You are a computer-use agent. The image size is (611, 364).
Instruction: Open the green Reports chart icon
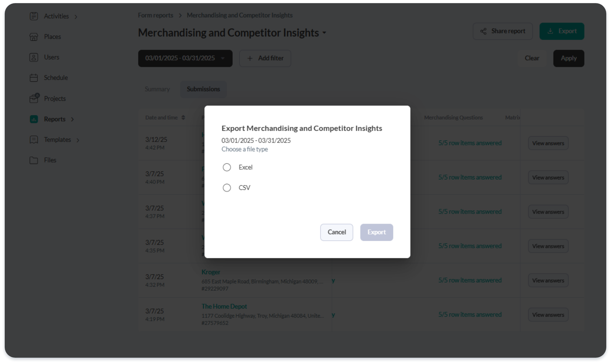coord(34,119)
